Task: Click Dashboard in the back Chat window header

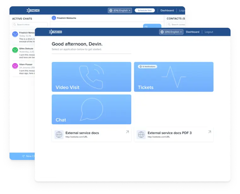Action: pyautogui.click(x=167, y=10)
